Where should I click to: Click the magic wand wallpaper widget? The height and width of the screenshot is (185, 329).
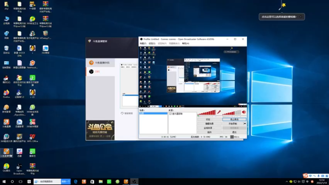[282, 6]
